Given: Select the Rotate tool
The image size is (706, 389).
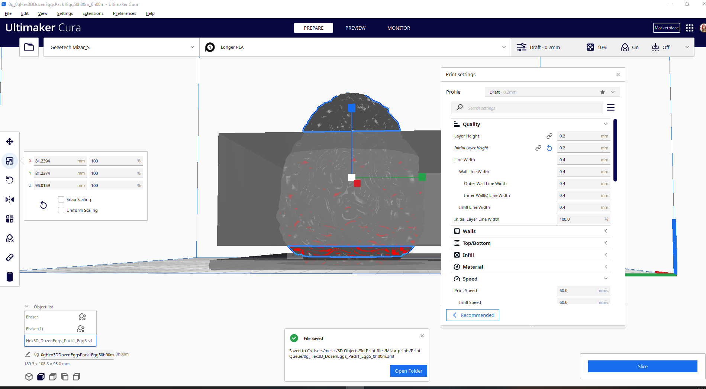Looking at the screenshot, I should pyautogui.click(x=10, y=180).
